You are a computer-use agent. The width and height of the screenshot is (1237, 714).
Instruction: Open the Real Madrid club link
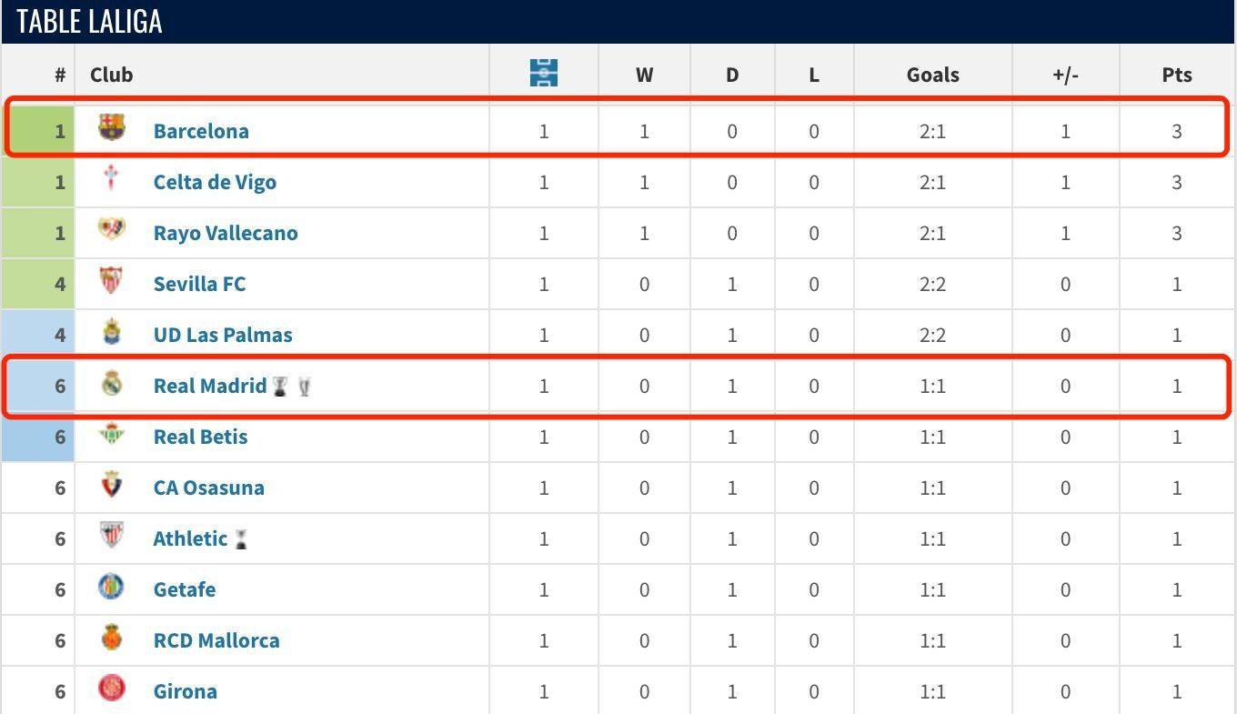210,386
